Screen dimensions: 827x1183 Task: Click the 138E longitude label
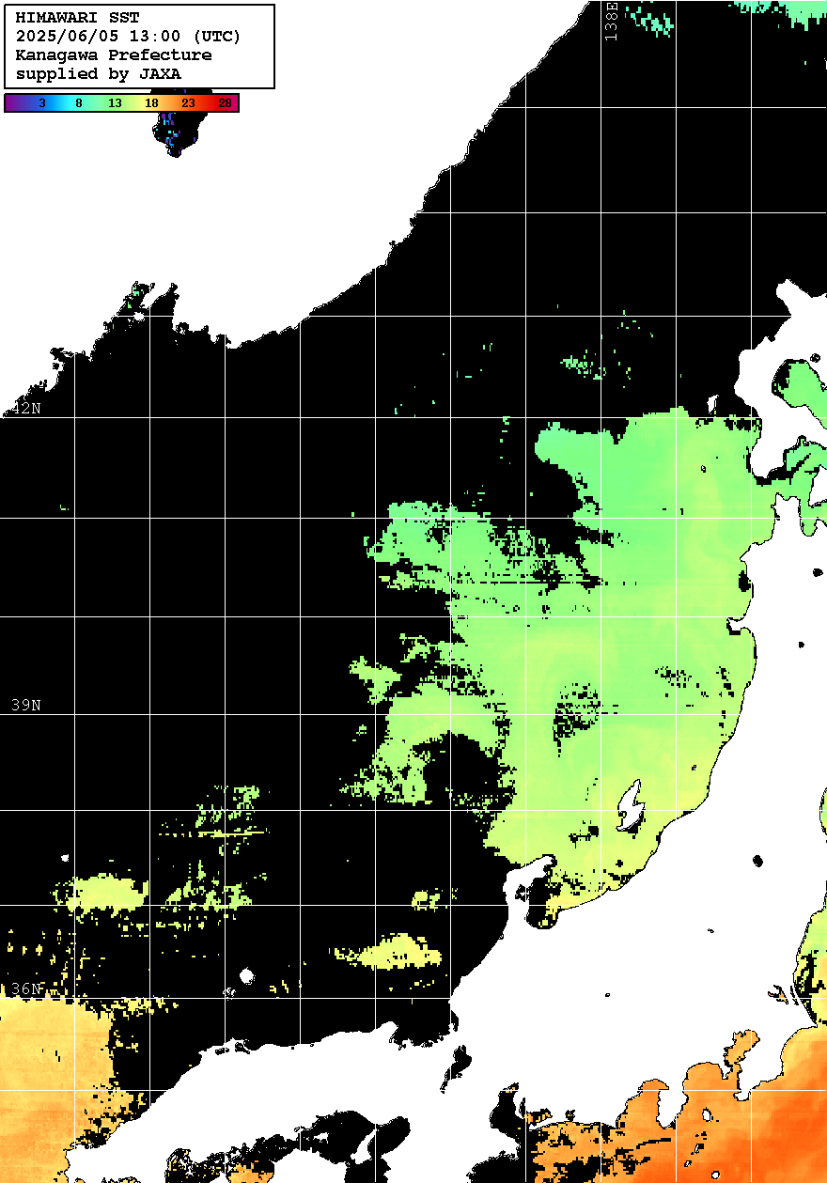coord(611,21)
